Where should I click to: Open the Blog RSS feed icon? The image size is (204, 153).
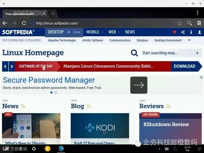point(89,106)
